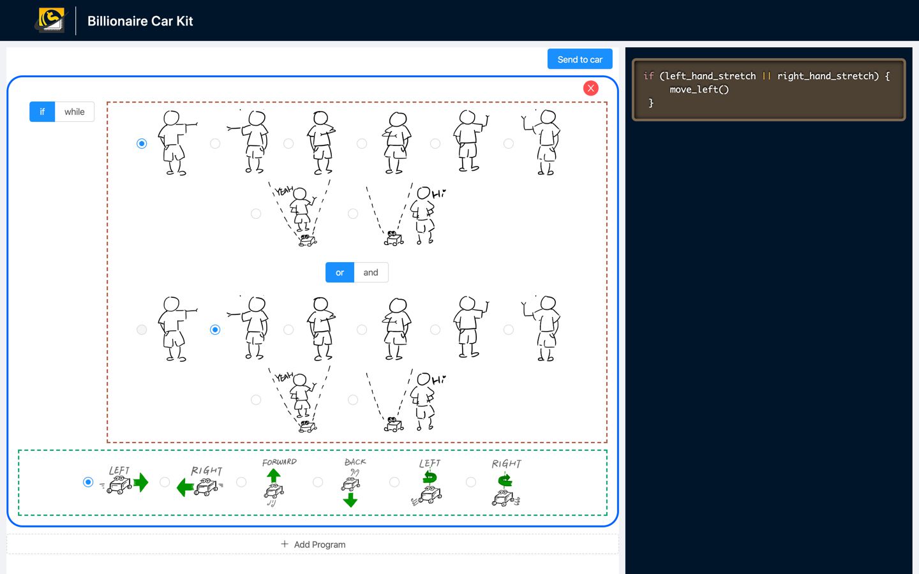
Task: Choose the rotate RIGHT car icon
Action: 506,482
